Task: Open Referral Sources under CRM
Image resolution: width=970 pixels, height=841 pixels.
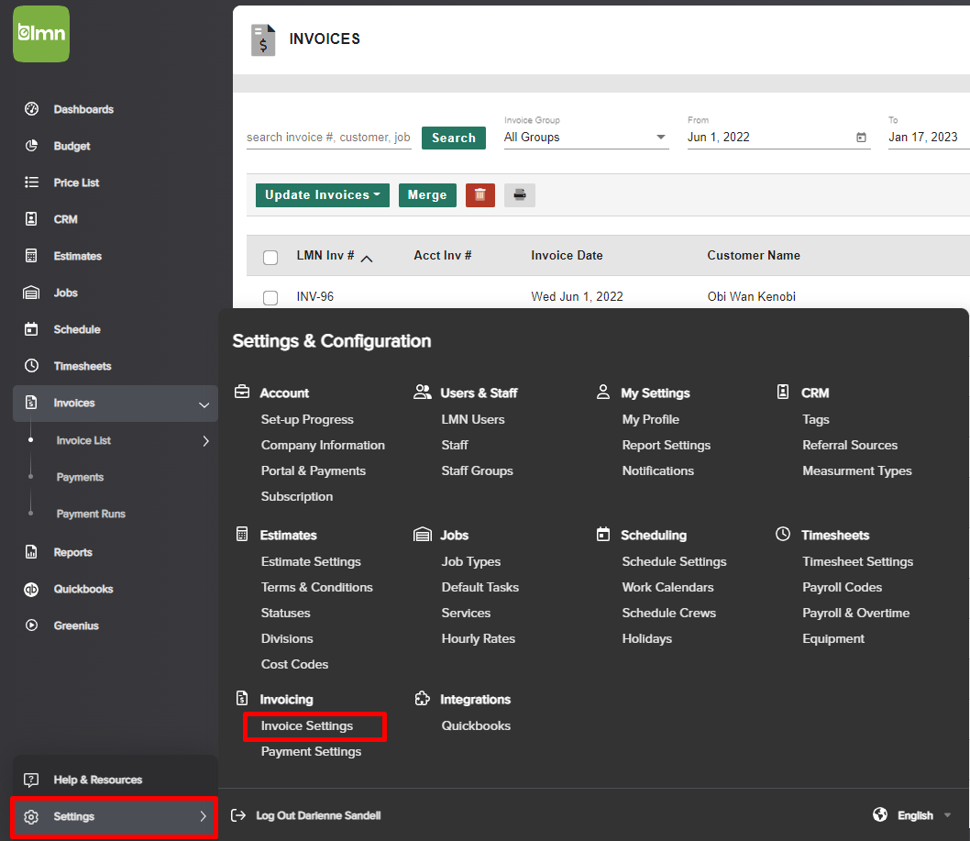Action: 850,445
